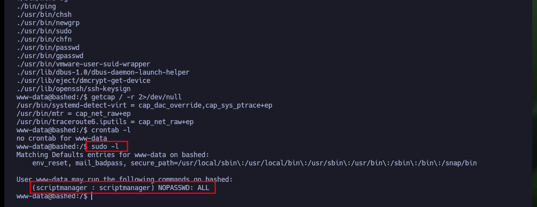
Task: Click the ./usr/bin/sudo path line
Action: click(x=44, y=31)
